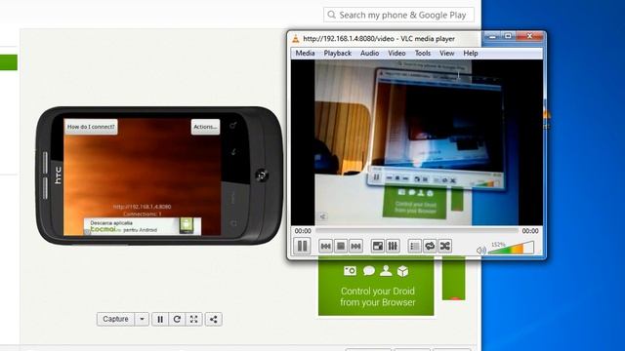Screen dimensions: 625x351
Task: Click VLC previous media button
Action: tap(325, 247)
